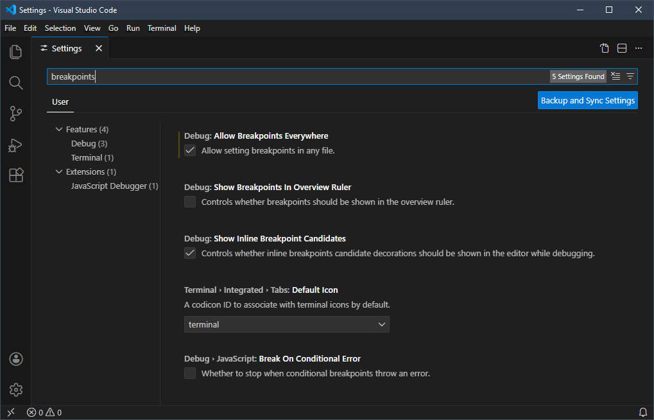Image resolution: width=654 pixels, height=420 pixels.
Task: Click the Accounts icon
Action: [x=16, y=359]
